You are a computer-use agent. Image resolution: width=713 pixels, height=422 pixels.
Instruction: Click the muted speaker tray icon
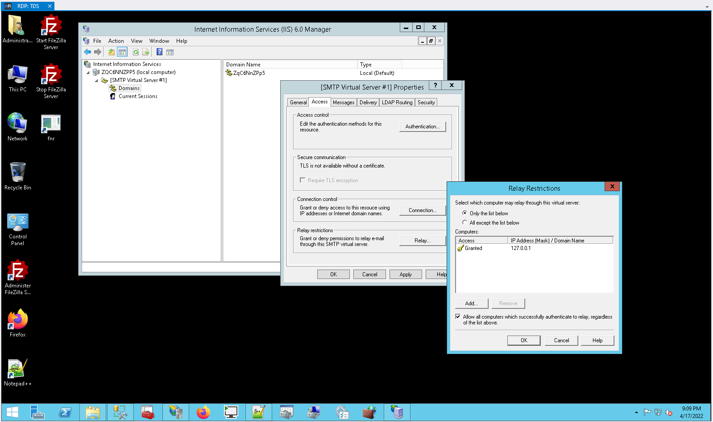coord(669,412)
